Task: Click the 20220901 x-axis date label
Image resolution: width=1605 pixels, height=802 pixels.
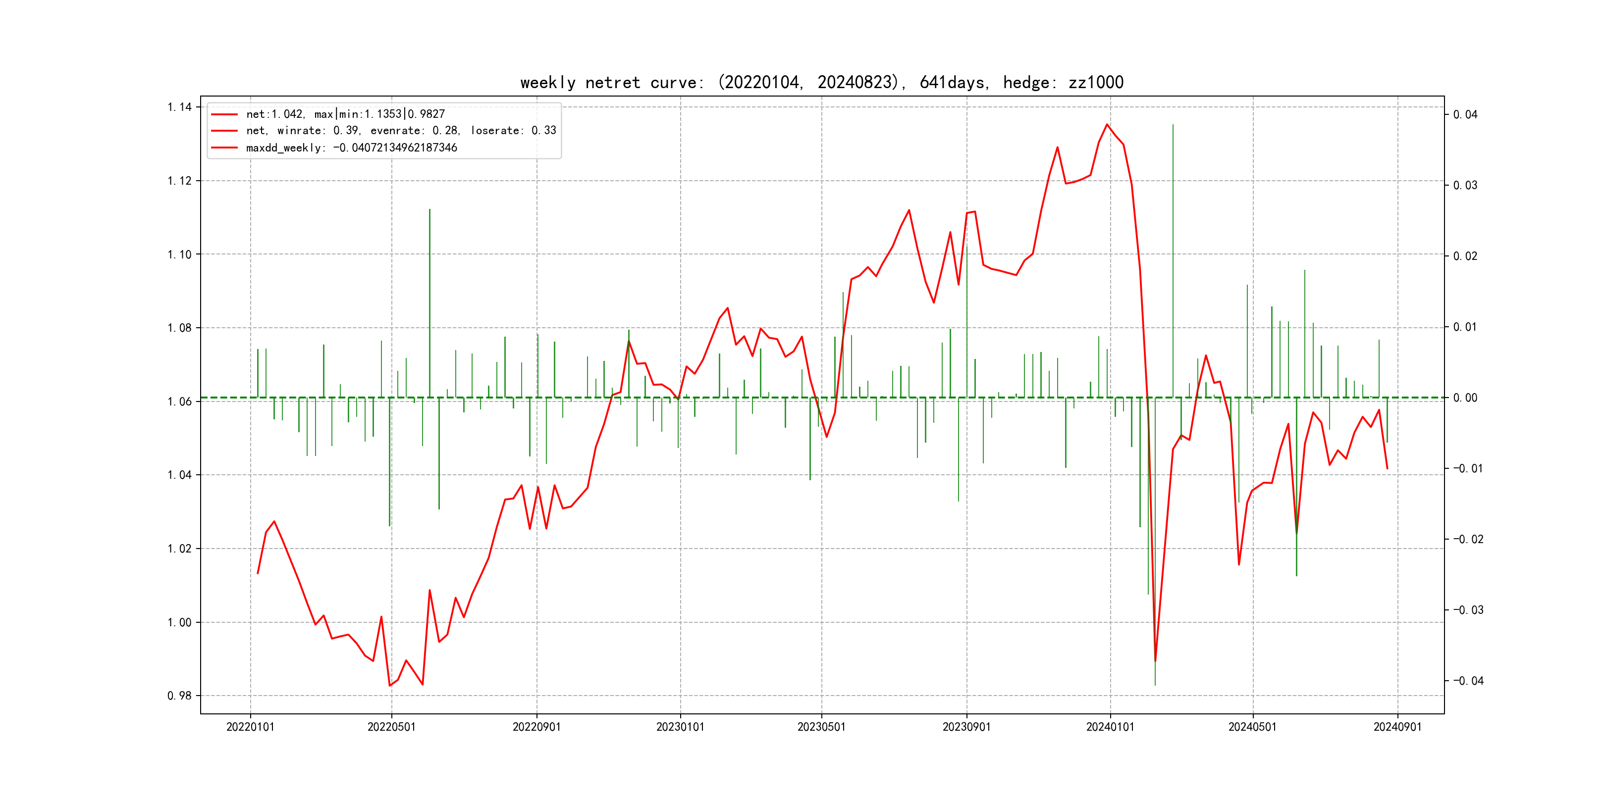Action: click(x=536, y=727)
